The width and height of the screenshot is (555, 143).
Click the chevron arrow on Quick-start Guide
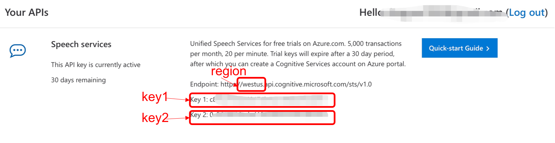(x=488, y=48)
